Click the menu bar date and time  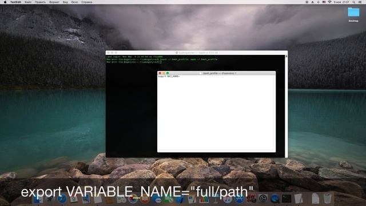click(341, 2)
